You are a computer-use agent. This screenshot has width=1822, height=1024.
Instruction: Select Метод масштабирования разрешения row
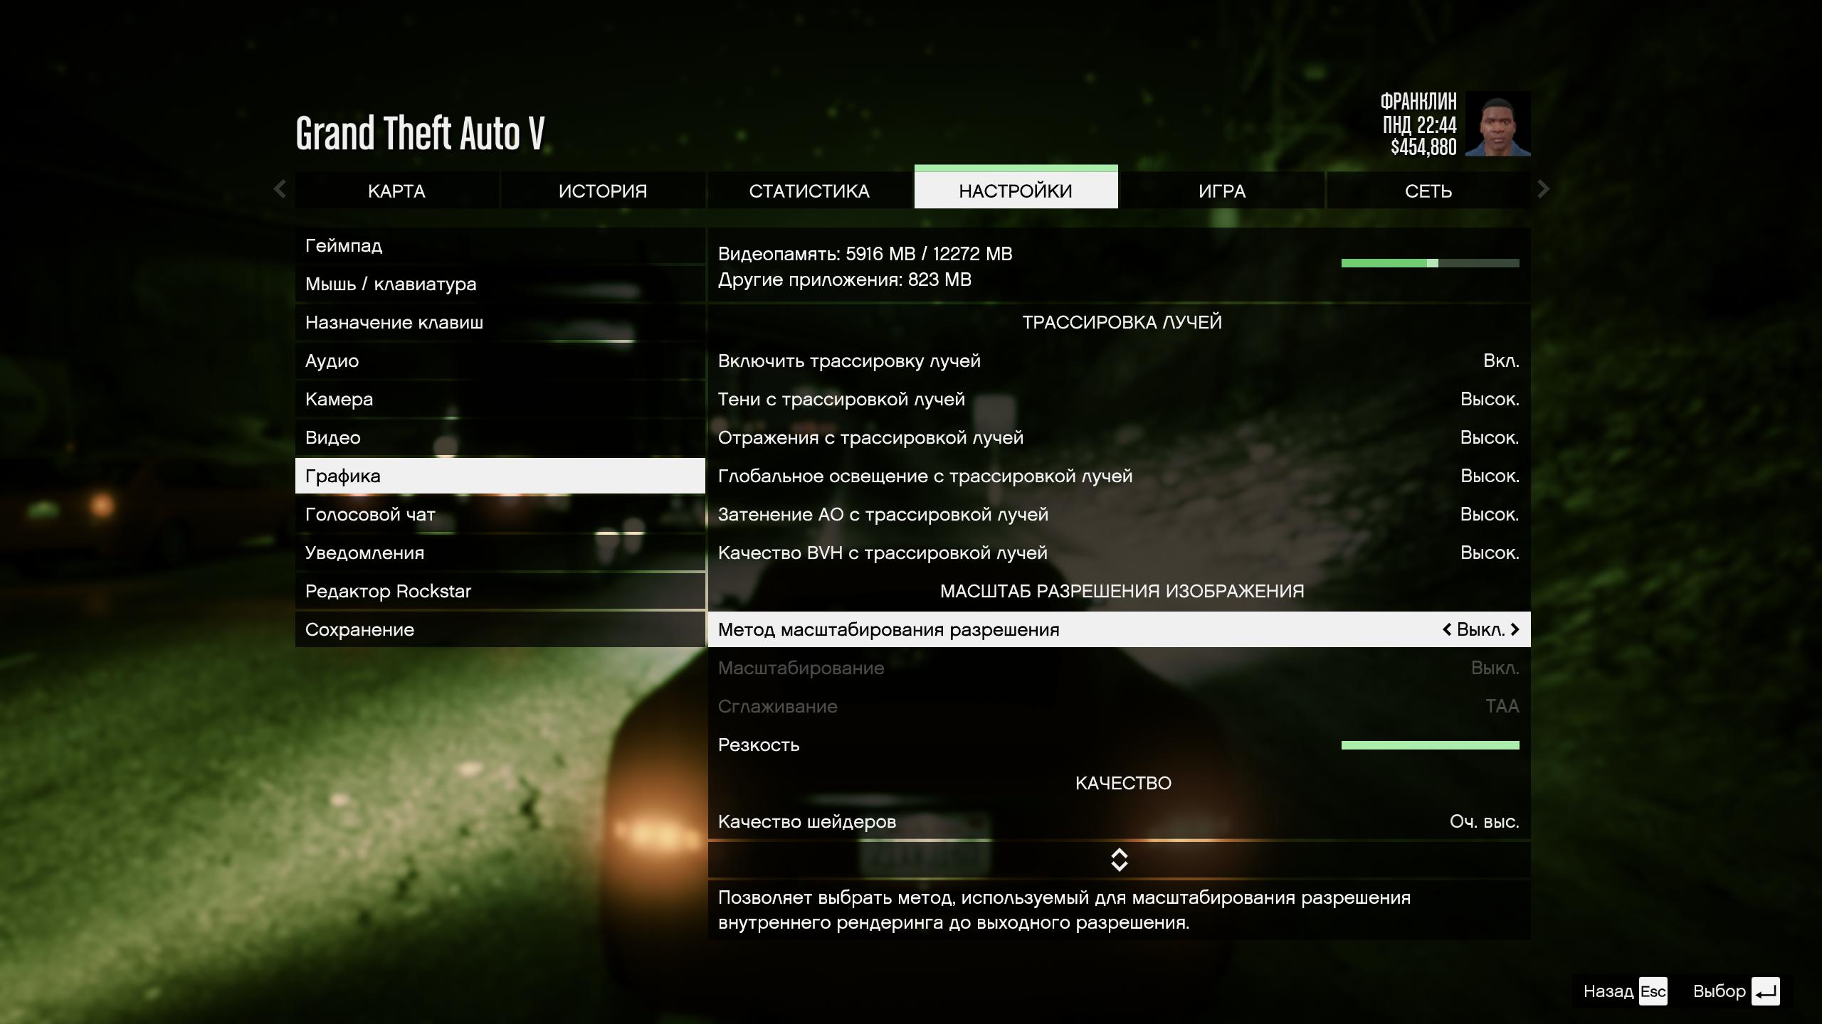tap(1120, 629)
